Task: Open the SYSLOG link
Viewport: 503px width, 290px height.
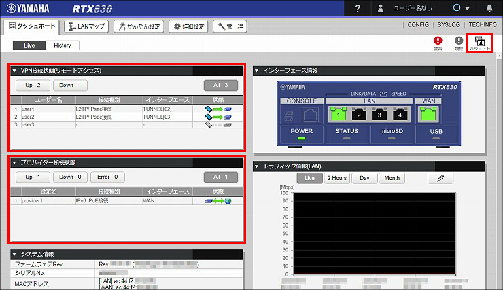Action: pyautogui.click(x=449, y=24)
